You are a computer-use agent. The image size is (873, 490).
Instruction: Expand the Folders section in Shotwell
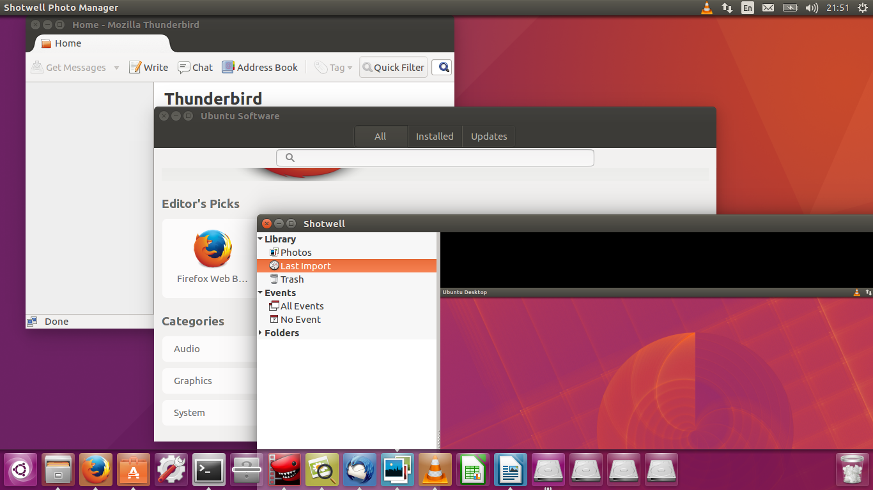coord(261,333)
